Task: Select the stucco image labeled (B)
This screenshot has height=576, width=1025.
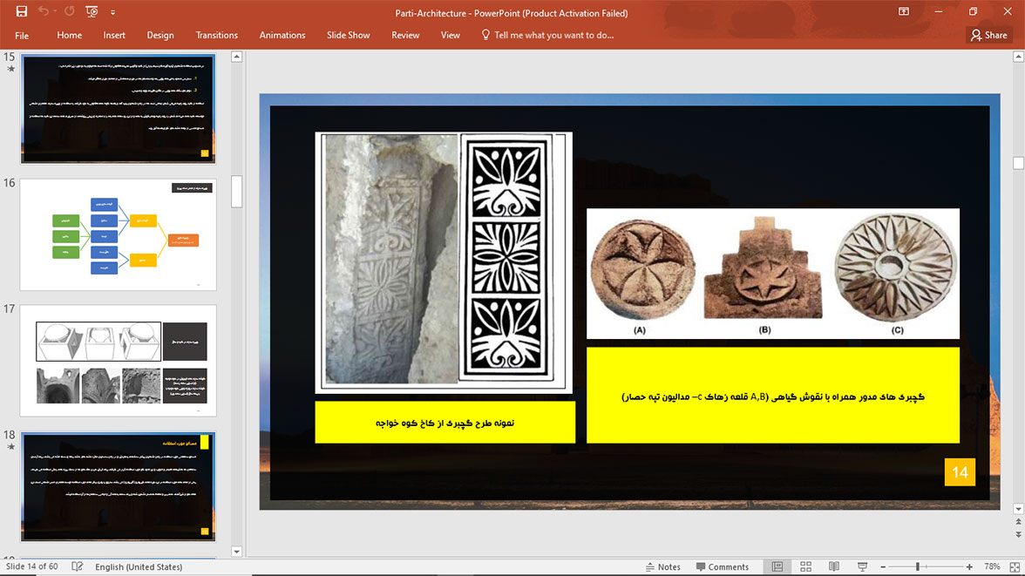Action: [x=763, y=270]
